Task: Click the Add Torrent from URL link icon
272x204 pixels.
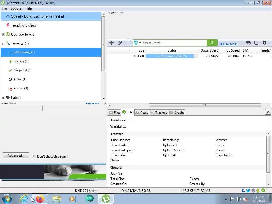Action: 120,43
